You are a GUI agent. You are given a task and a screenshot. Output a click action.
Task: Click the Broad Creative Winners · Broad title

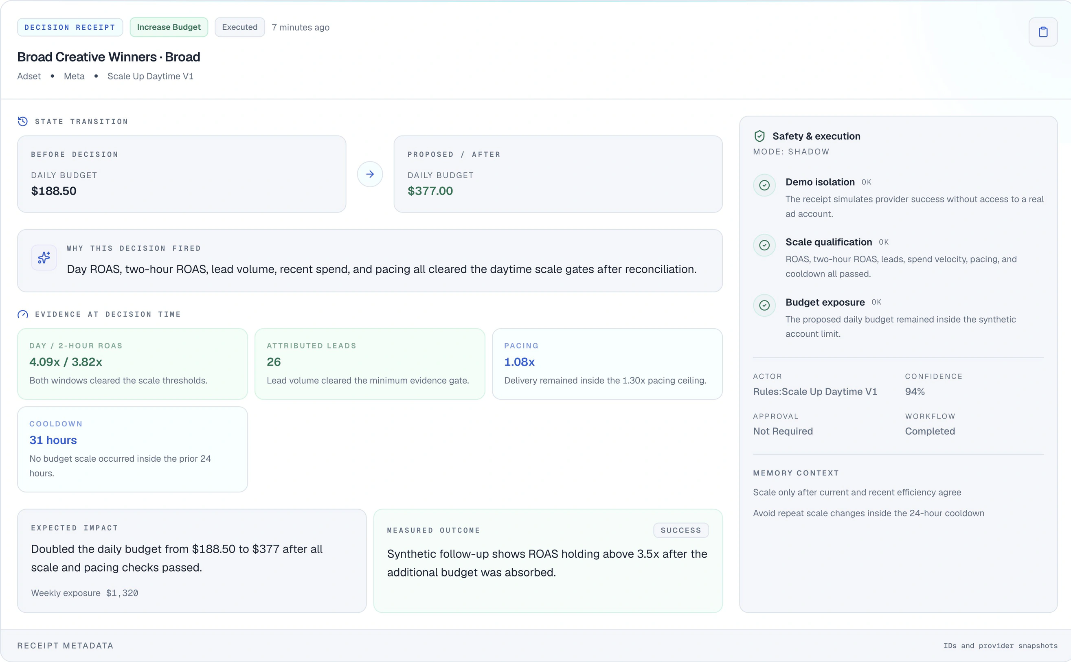point(109,57)
